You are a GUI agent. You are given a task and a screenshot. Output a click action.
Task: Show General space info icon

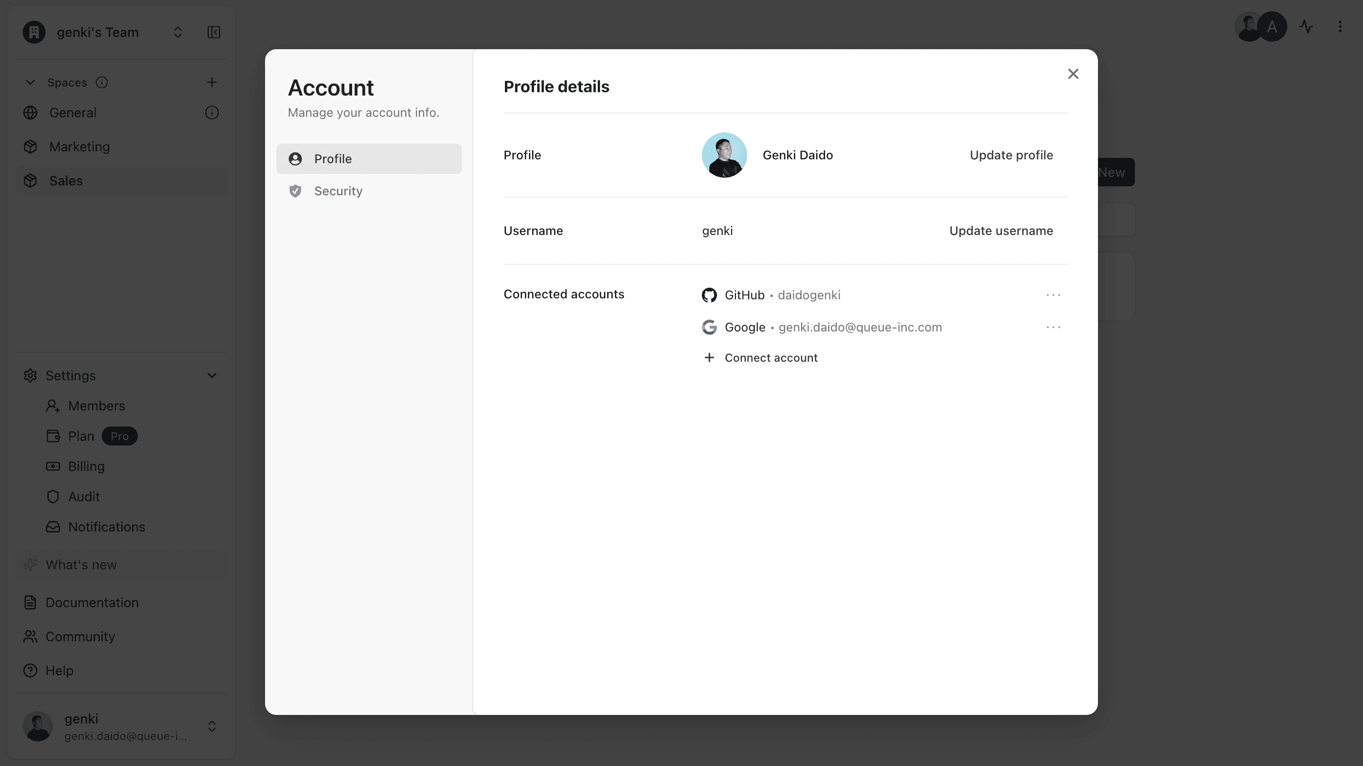[212, 113]
